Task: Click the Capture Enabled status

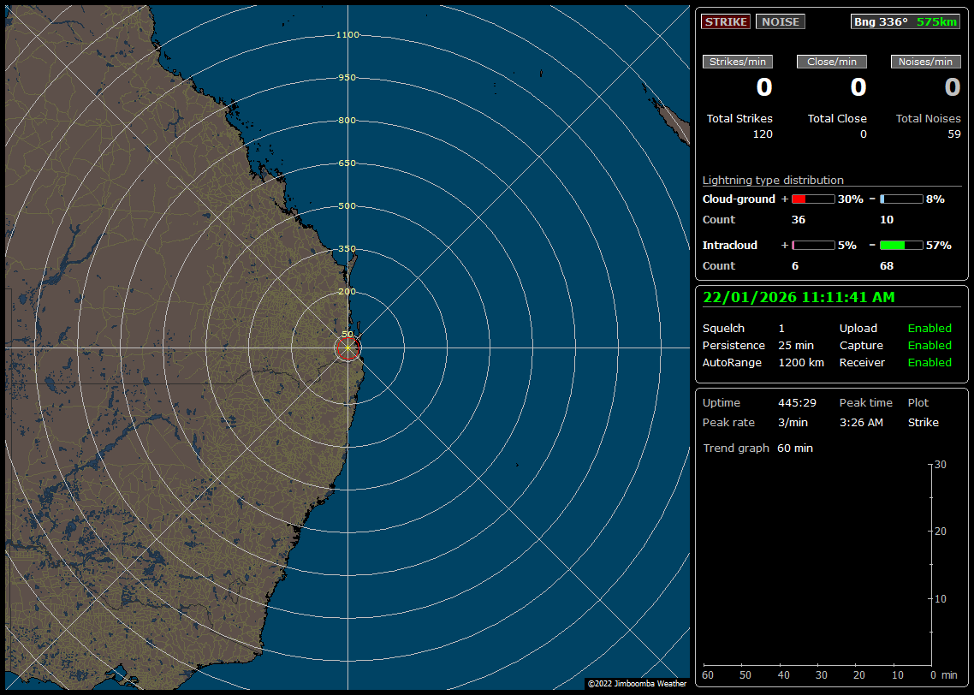Action: coord(929,345)
